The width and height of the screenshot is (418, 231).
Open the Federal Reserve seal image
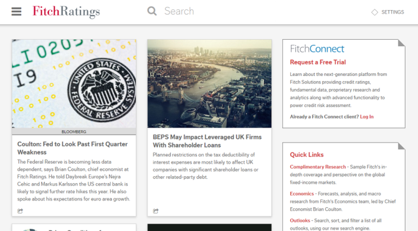pos(74,84)
